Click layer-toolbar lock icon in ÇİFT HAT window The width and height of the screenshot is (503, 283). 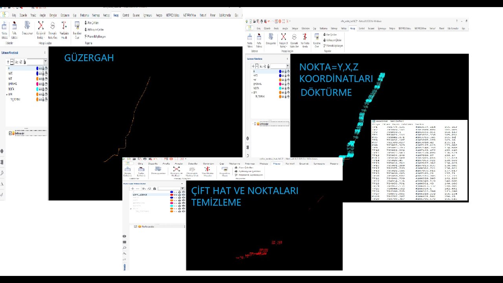pyautogui.click(x=154, y=188)
